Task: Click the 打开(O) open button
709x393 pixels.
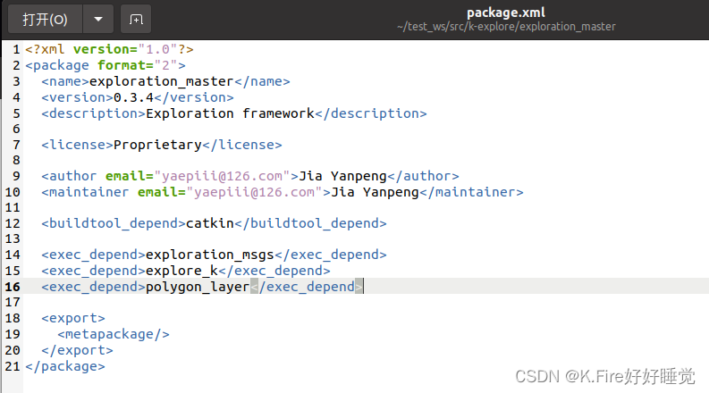Action: point(46,20)
